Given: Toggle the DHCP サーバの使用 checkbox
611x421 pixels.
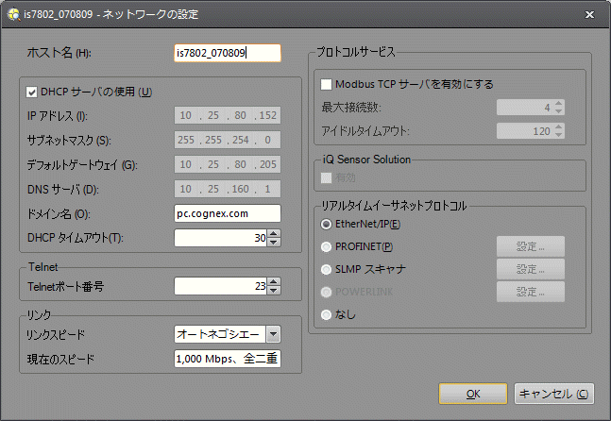Looking at the screenshot, I should click(32, 93).
